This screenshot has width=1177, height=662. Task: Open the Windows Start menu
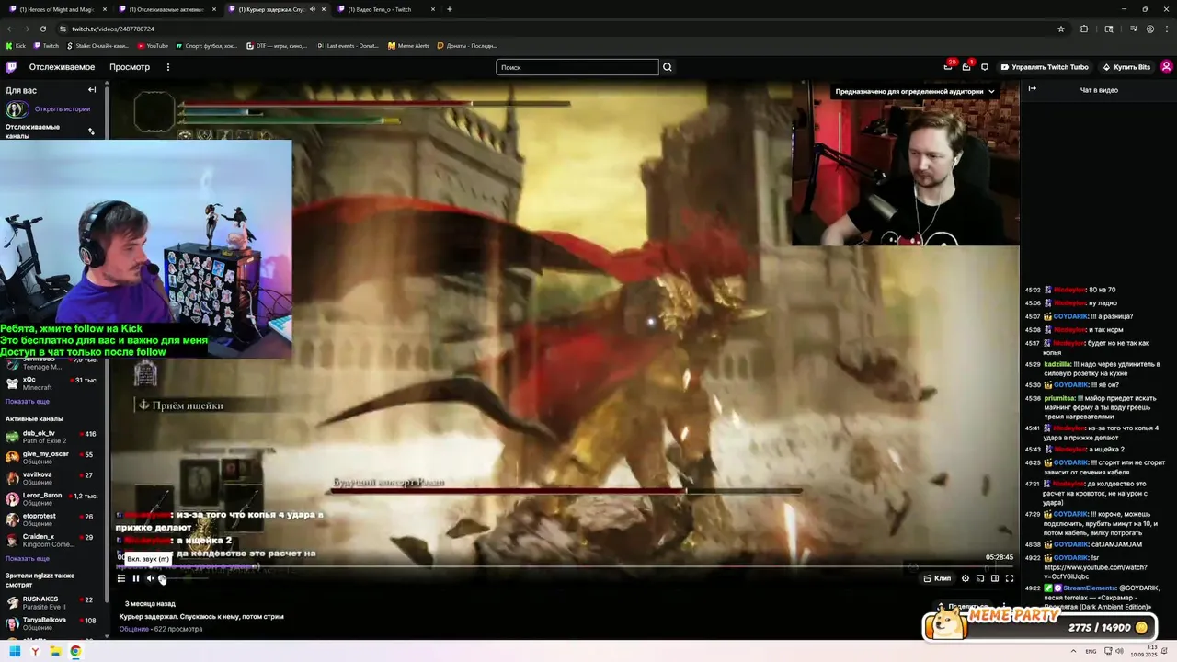15,651
